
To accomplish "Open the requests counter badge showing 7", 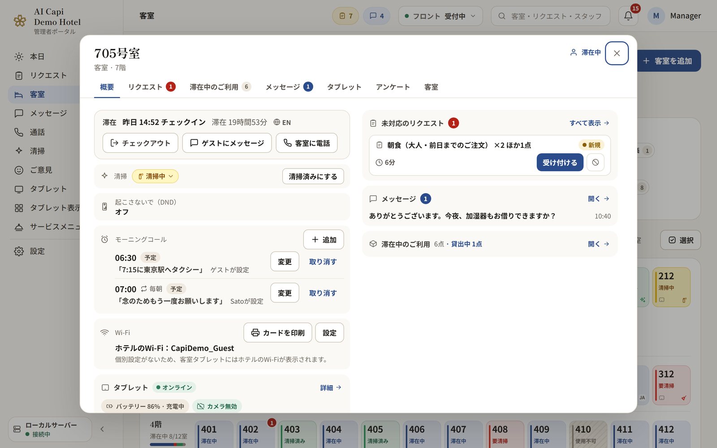I will tap(346, 16).
